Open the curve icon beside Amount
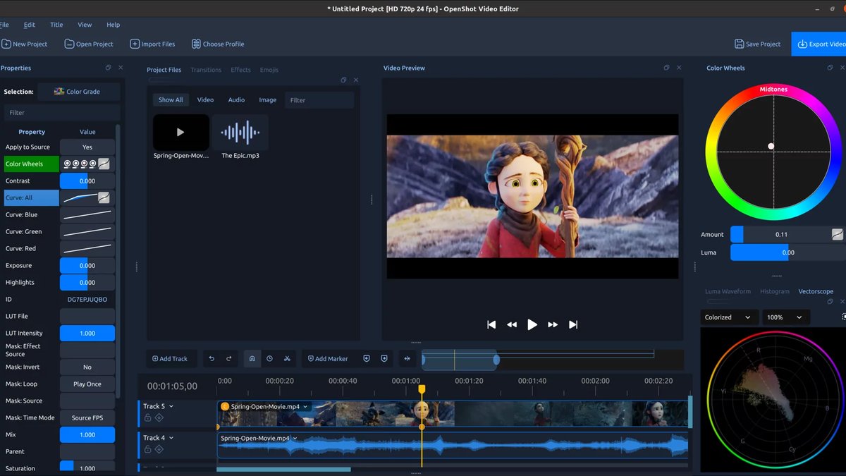Image resolution: width=846 pixels, height=476 pixels. tap(838, 234)
